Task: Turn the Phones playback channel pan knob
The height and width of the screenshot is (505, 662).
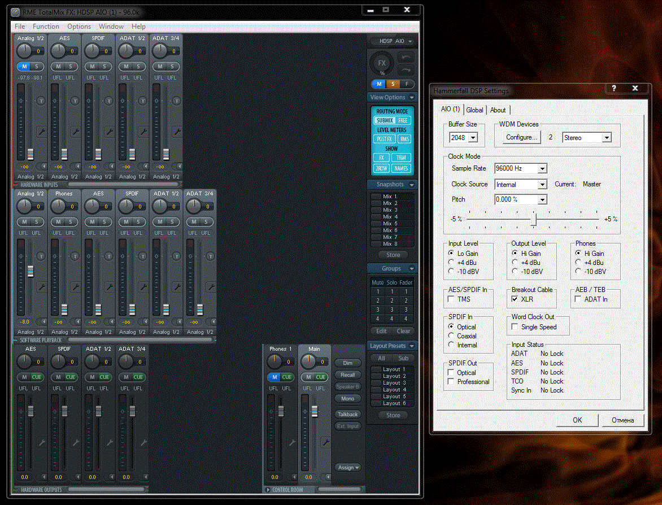Action: pos(58,207)
